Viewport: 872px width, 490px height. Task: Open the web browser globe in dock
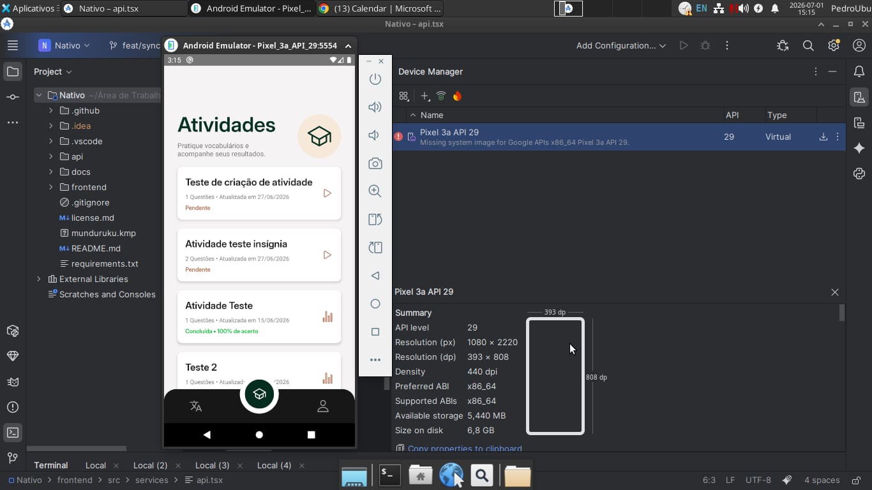451,475
